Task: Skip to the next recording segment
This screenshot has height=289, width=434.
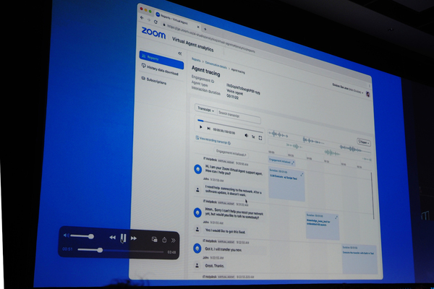Action: (x=209, y=129)
